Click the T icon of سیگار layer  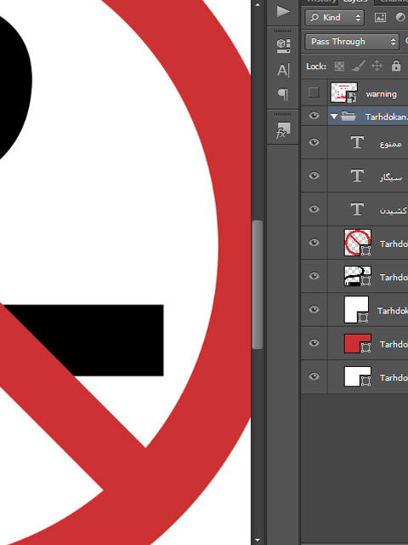(357, 176)
